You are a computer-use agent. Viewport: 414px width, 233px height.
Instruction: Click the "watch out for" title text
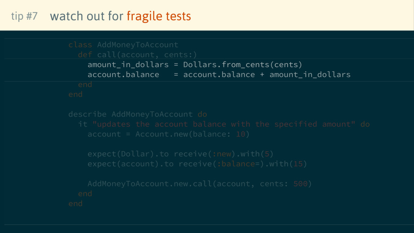(87, 16)
